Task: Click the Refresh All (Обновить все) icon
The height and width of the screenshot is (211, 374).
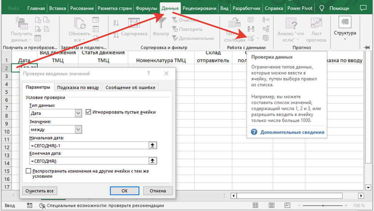Action: tap(79, 24)
